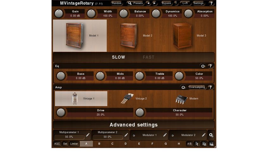Click the Set button
This screenshot has height=159, width=269.
click(x=65, y=144)
